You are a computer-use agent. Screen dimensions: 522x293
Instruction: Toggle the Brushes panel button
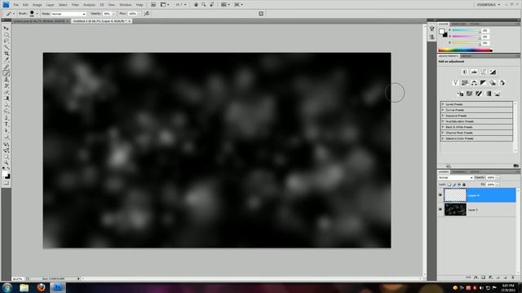[x=261, y=14]
